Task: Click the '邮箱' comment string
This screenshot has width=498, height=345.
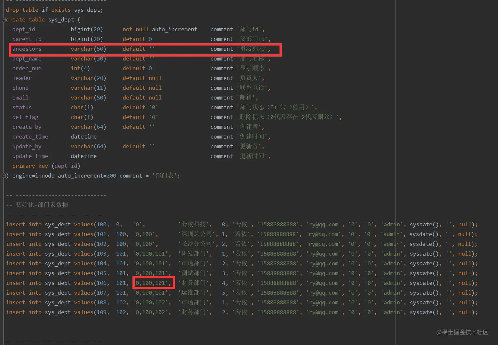Action: (246, 98)
